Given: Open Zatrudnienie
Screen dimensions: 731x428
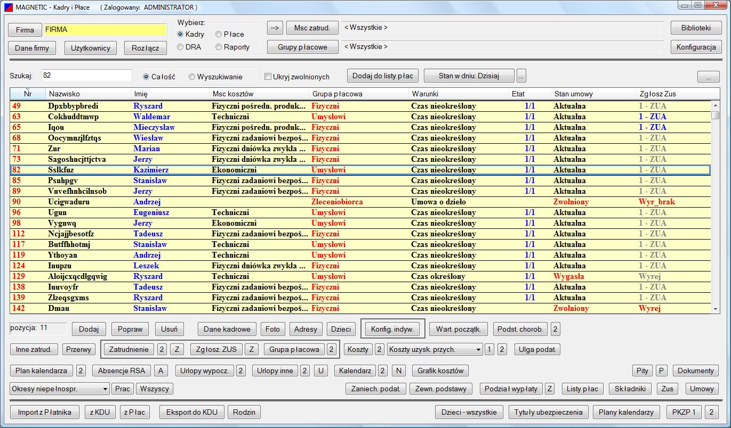Looking at the screenshot, I should click(x=128, y=350).
